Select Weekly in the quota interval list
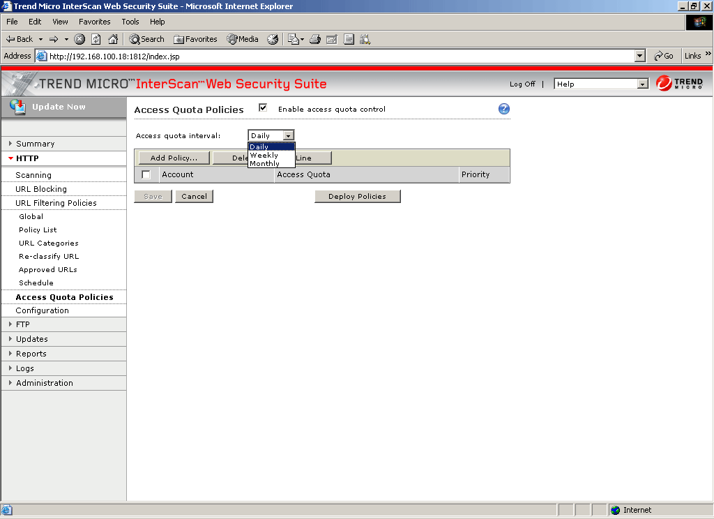The image size is (714, 519). point(264,155)
